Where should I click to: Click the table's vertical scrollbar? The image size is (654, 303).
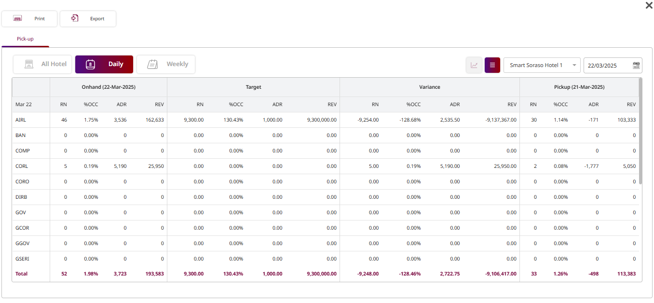640,130
